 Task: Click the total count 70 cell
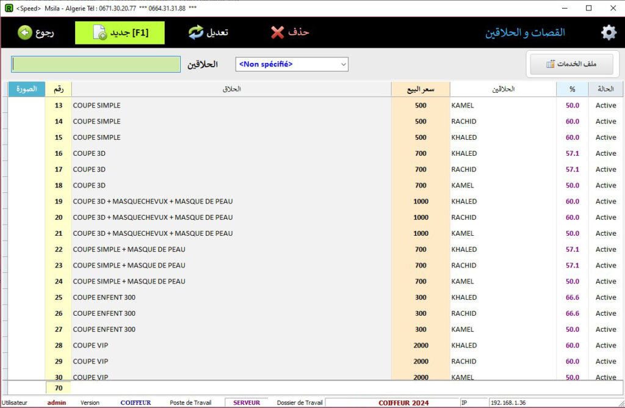[x=59, y=388]
